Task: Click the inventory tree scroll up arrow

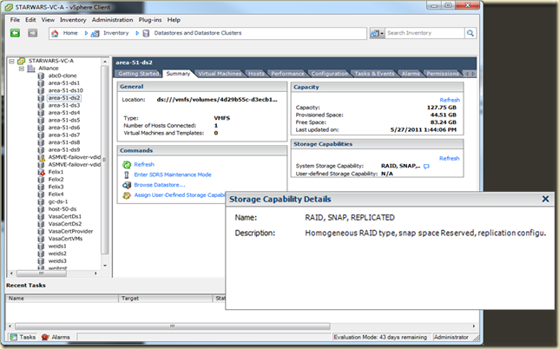Action: pos(105,62)
